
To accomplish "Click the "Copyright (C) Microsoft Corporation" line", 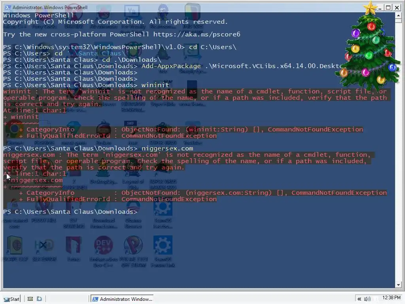I will 115,22.
